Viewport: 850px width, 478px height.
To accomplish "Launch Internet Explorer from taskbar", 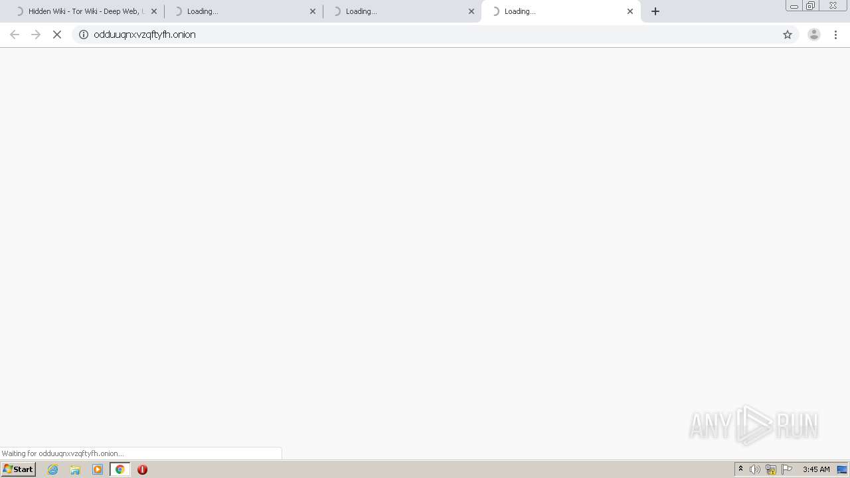I will 53,469.
